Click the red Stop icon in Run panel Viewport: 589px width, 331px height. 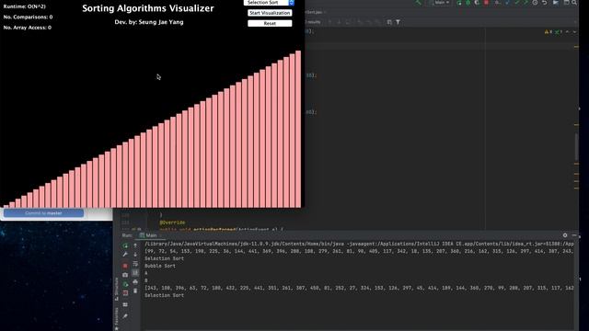pos(125,266)
